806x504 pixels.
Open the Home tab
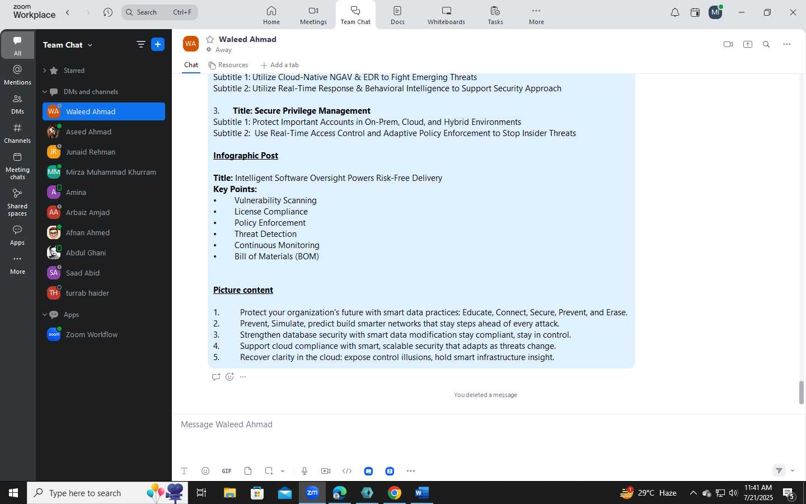click(x=271, y=15)
